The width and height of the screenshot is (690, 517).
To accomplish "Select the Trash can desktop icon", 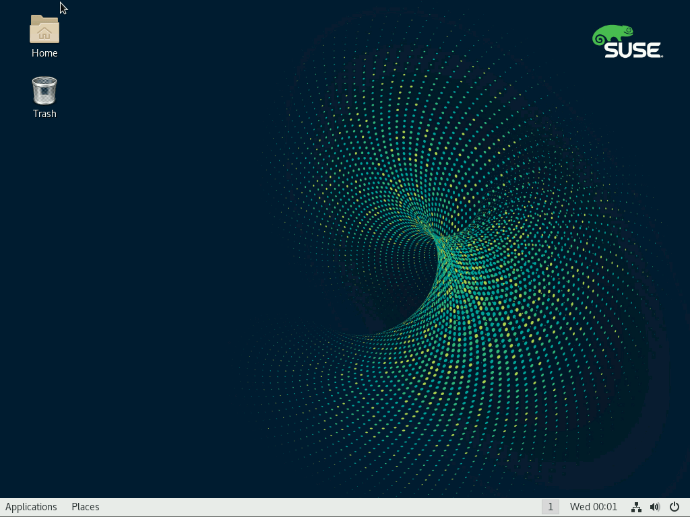I will point(44,91).
